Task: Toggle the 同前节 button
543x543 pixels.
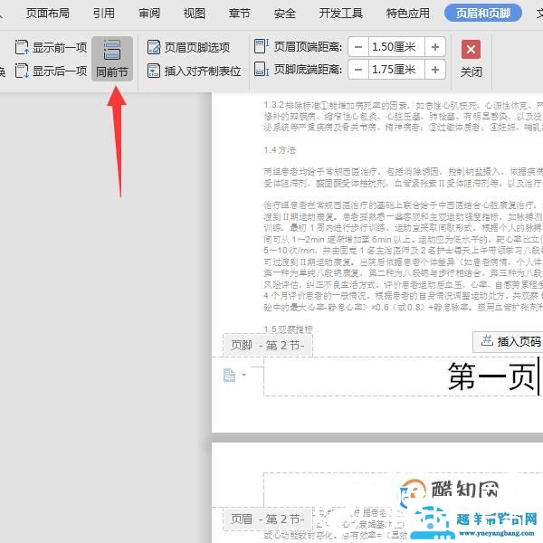Action: point(112,59)
